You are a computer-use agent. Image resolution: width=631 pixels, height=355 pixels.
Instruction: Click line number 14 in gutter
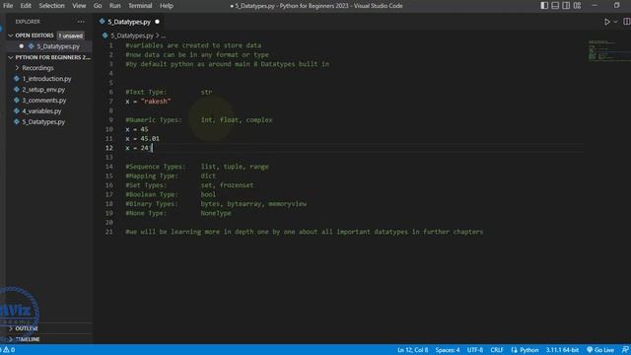click(109, 167)
